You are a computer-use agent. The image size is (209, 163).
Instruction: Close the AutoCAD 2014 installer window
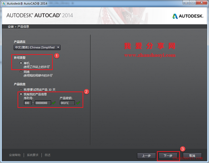pos(202,2)
